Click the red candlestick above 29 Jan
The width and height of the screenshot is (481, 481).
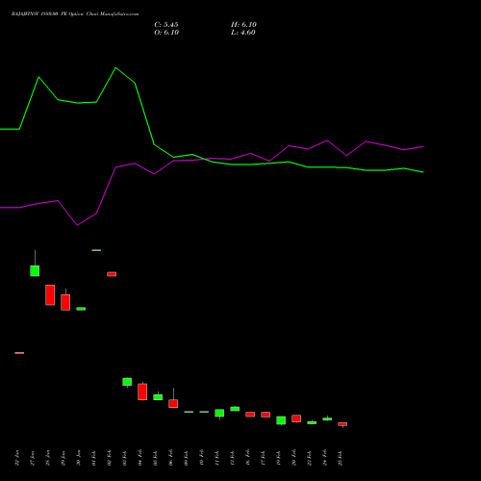tap(65, 302)
